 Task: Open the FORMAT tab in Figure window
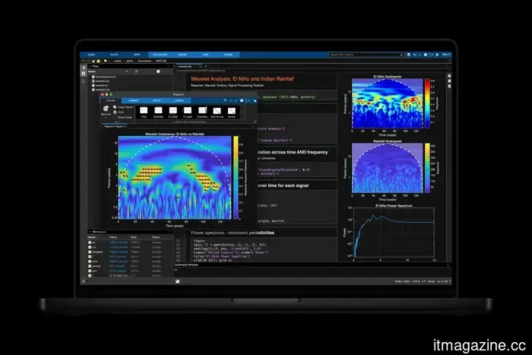pyautogui.click(x=133, y=100)
